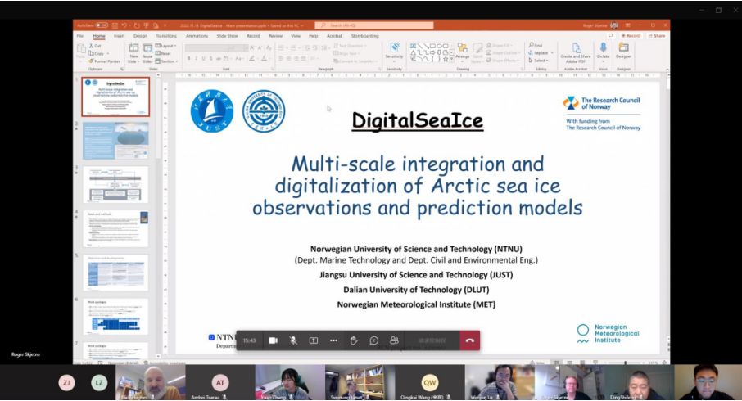742x401 pixels.
Task: Click the share screen icon
Action: coord(313,340)
